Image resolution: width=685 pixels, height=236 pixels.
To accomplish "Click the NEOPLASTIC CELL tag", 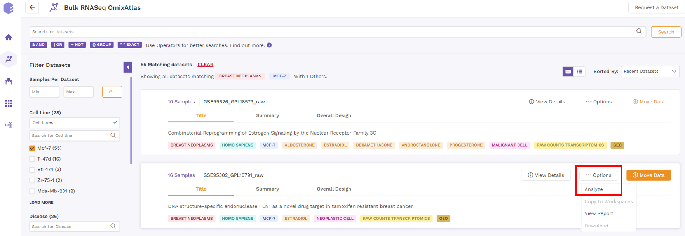I will click(x=335, y=219).
